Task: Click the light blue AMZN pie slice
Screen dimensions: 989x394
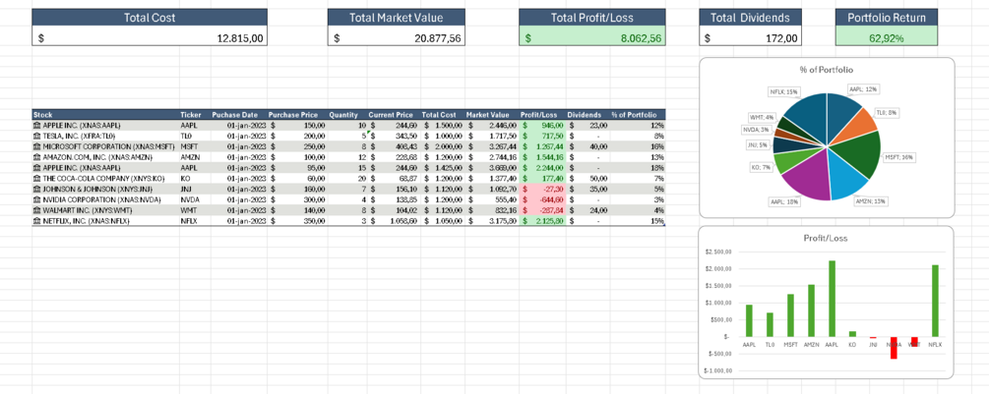Action: (845, 176)
